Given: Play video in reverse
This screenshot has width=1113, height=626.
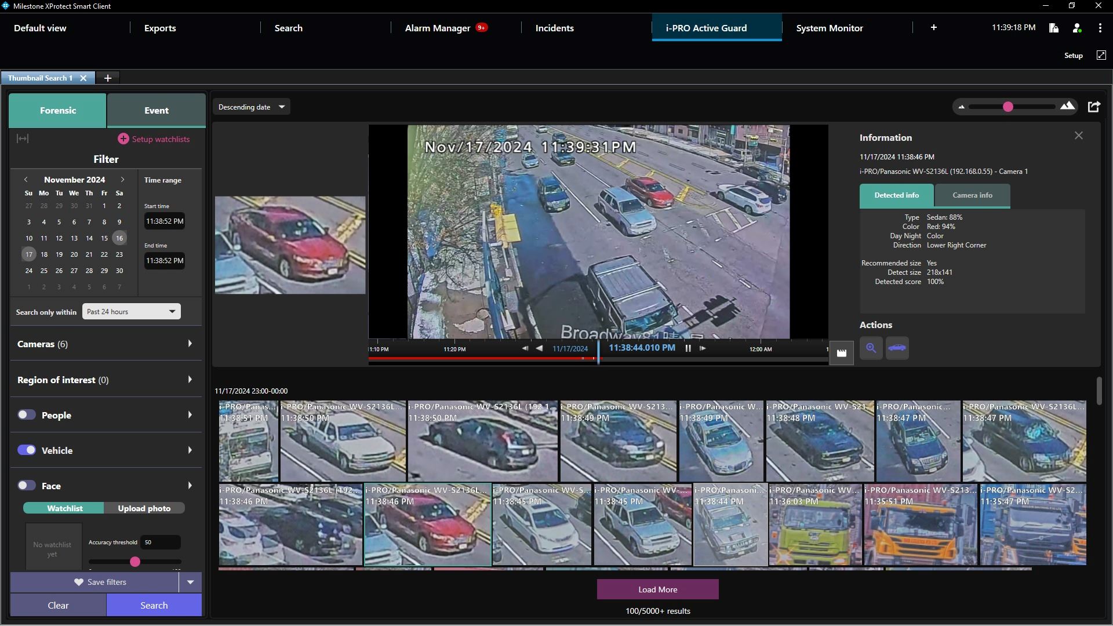Looking at the screenshot, I should point(539,348).
